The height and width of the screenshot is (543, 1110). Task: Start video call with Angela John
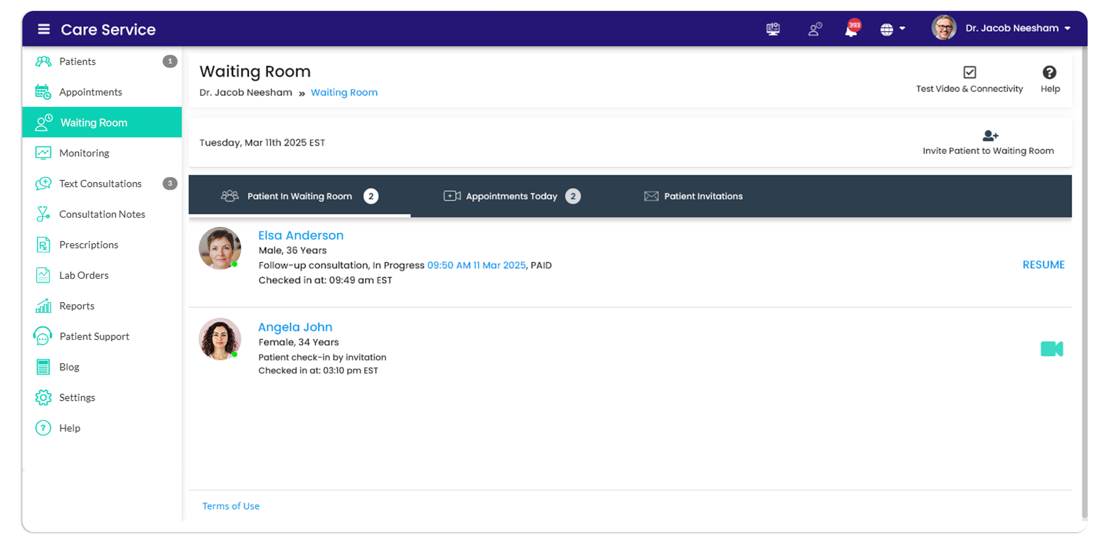click(1052, 349)
